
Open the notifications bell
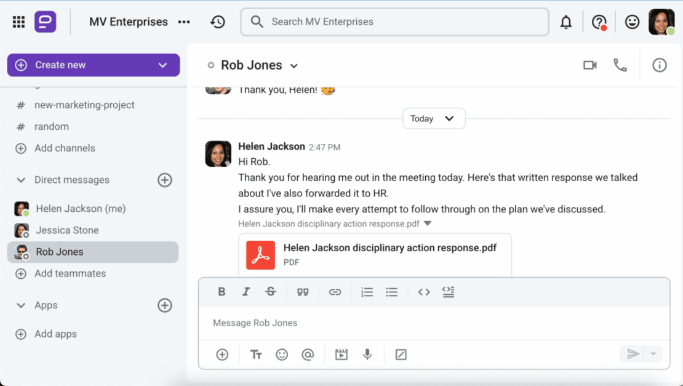pos(566,22)
